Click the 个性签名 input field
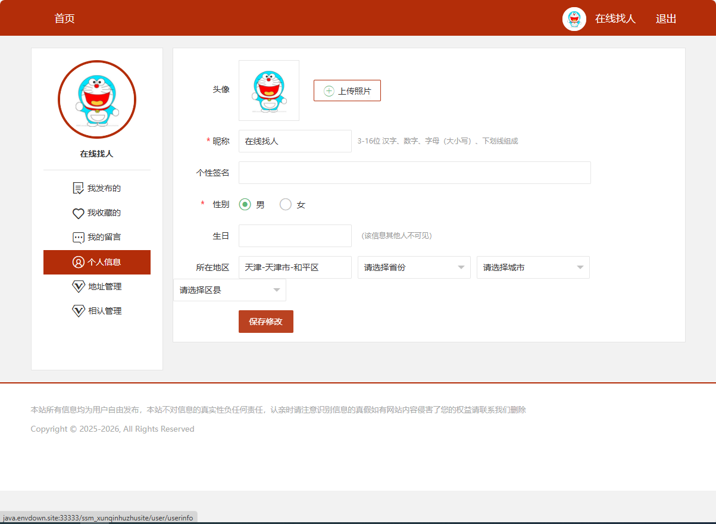Screen dimensions: 716x524 414,172
